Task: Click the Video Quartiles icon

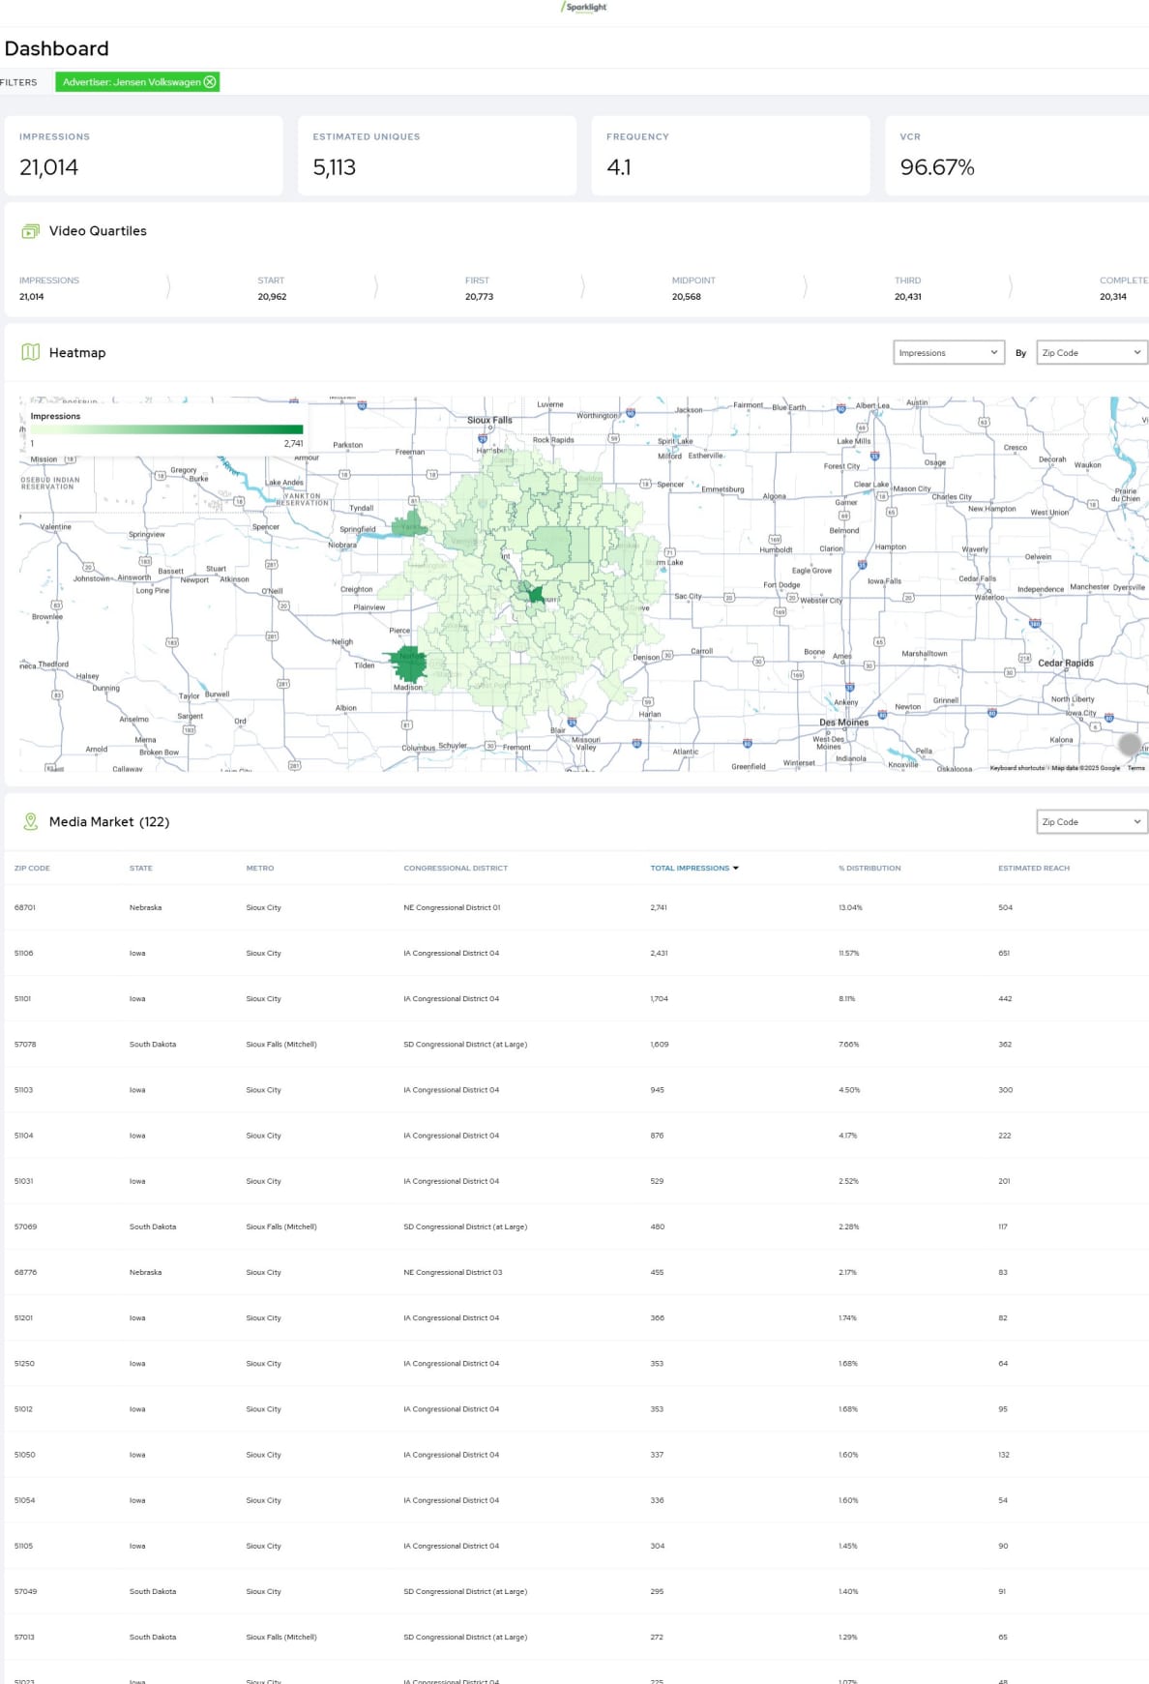Action: pos(31,231)
